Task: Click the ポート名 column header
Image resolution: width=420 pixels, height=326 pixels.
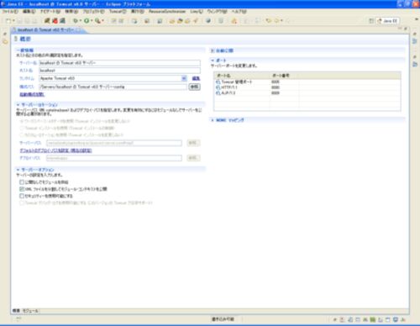Action: point(242,76)
